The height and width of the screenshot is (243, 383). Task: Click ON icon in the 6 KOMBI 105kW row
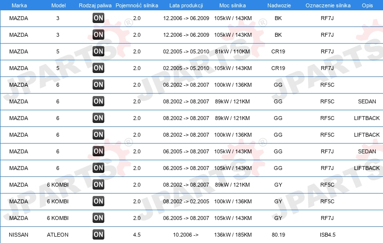coord(98,218)
